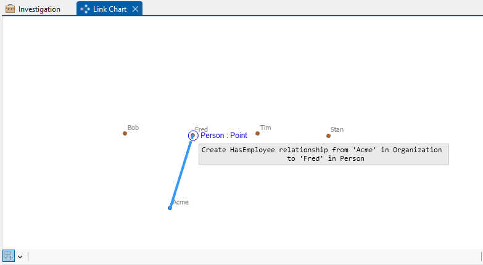Click the Investigation briefcase icon
The image size is (483, 265).
tap(10, 9)
